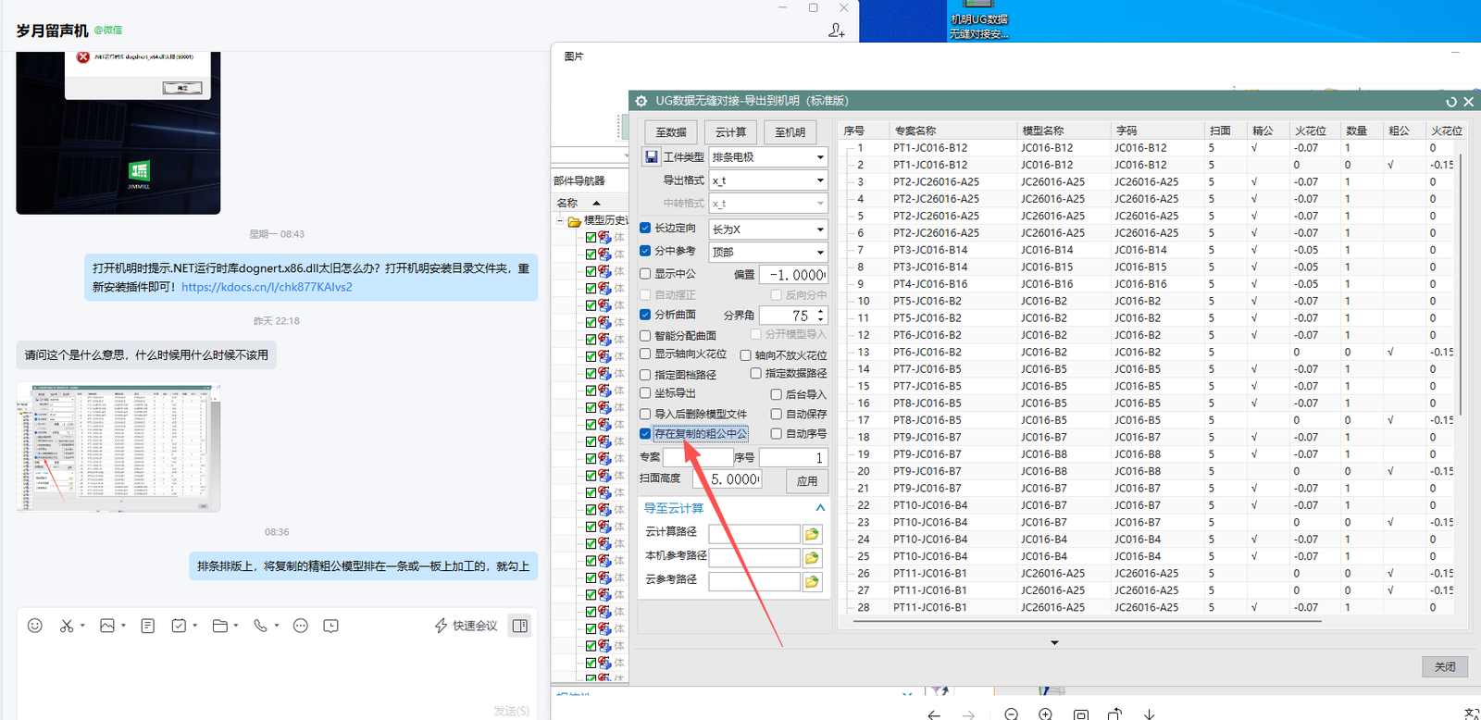Open the more options ellipsis icon
The width and height of the screenshot is (1481, 720).
[300, 626]
